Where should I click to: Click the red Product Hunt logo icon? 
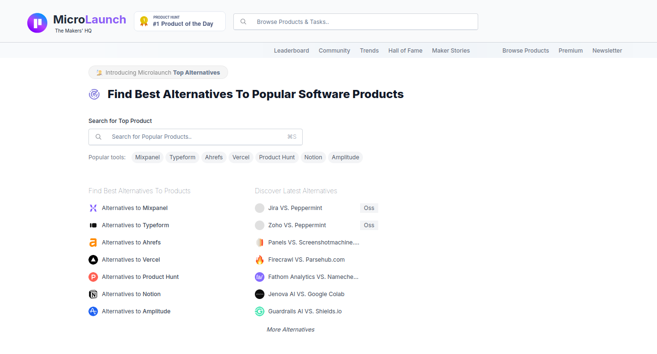click(x=93, y=277)
